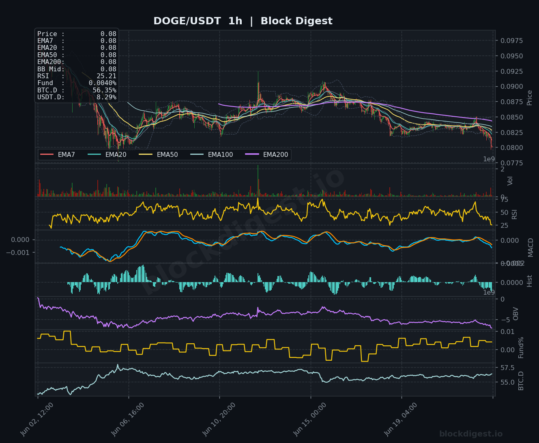Viewport: 539px width, 443px height.
Task: Select the 0.0800 price axis tick
Action: click(511, 148)
